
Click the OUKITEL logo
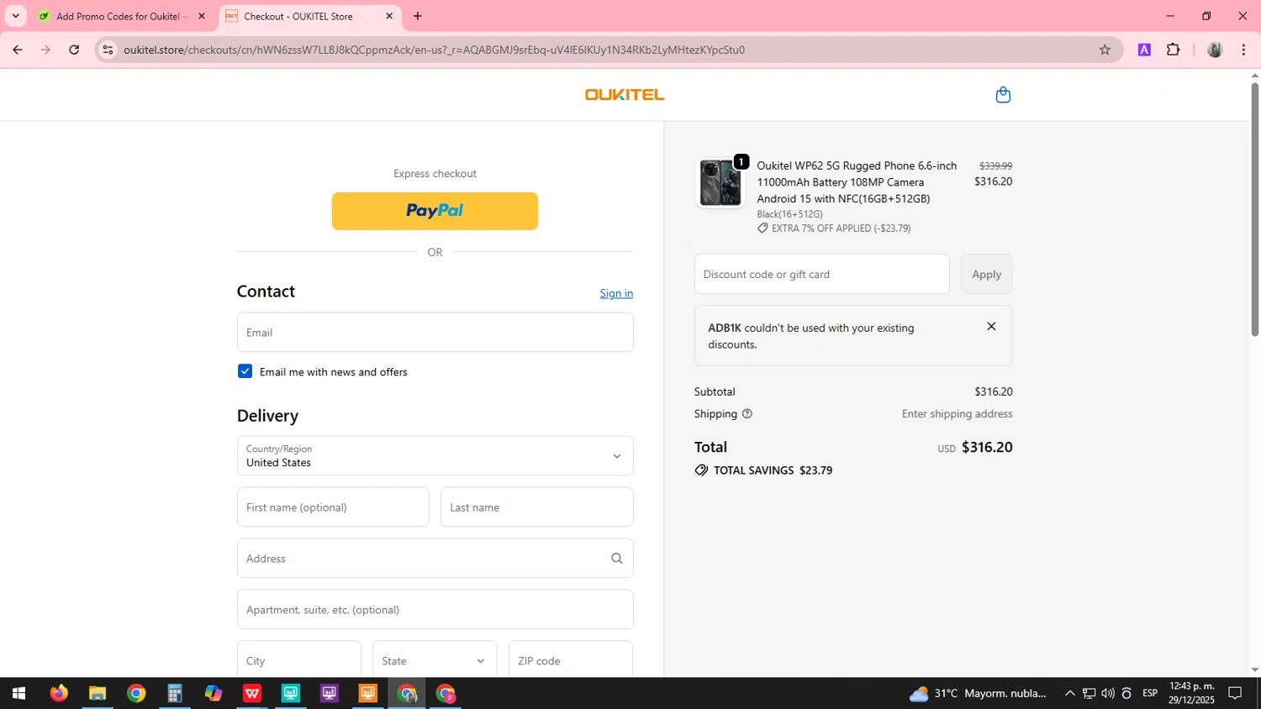(x=625, y=95)
